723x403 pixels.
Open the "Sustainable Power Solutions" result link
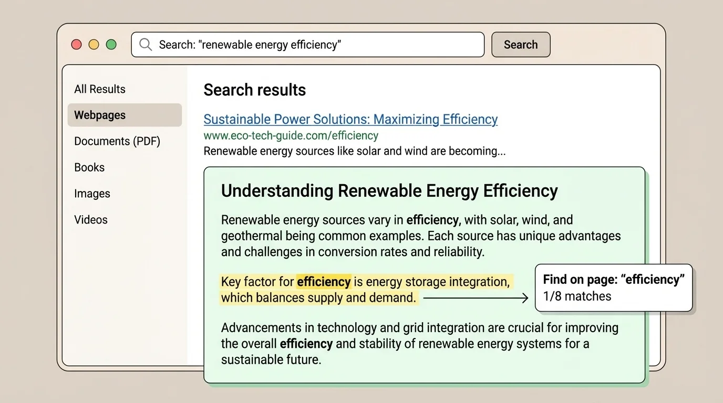350,120
